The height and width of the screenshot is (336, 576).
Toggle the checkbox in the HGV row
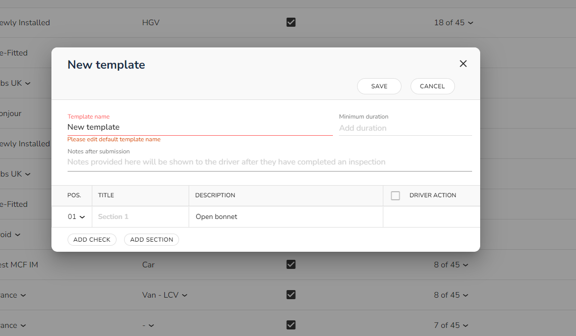[x=291, y=22]
